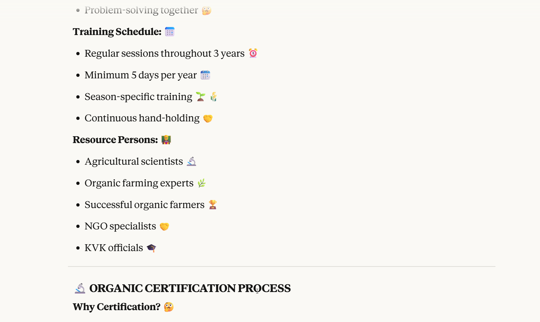540x322 pixels.
Task: Click the teacher emoji beside Resource Persons
Action: [166, 140]
